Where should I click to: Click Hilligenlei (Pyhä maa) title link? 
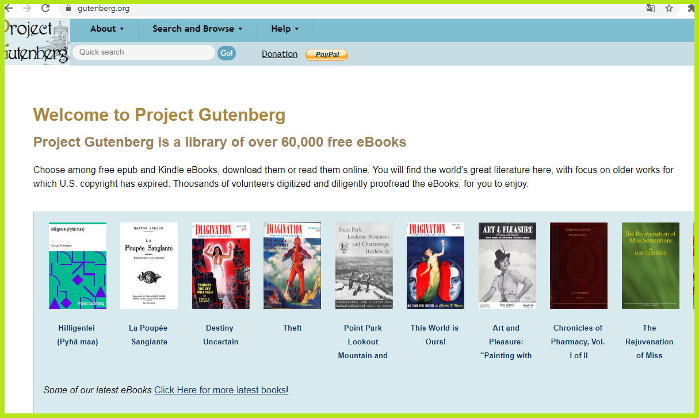coord(77,335)
